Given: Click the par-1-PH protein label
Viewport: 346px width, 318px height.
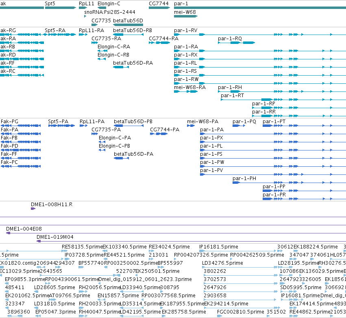Looking at the screenshot, I should coord(244,179).
